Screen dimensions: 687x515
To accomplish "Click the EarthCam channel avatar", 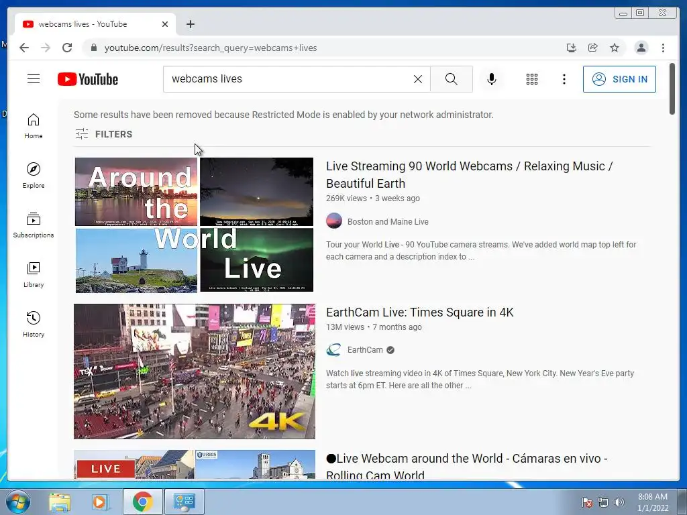I will [334, 349].
